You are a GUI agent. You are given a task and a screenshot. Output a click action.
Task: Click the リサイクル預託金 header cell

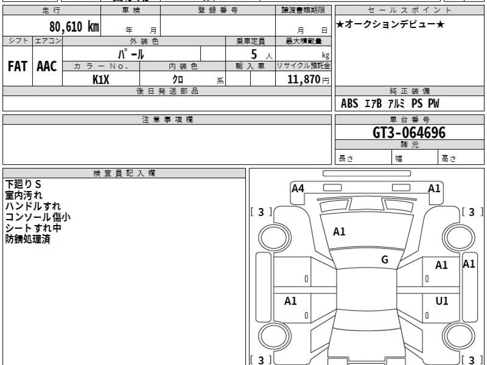pos(304,66)
